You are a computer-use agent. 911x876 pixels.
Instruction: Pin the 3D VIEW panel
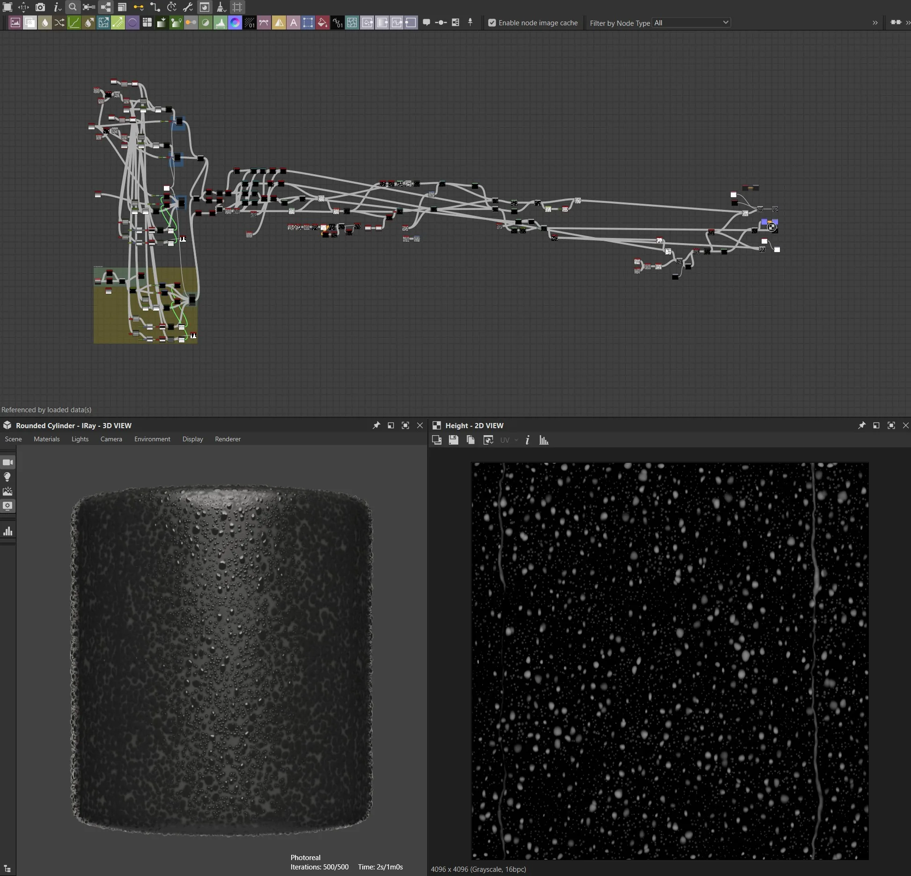376,425
